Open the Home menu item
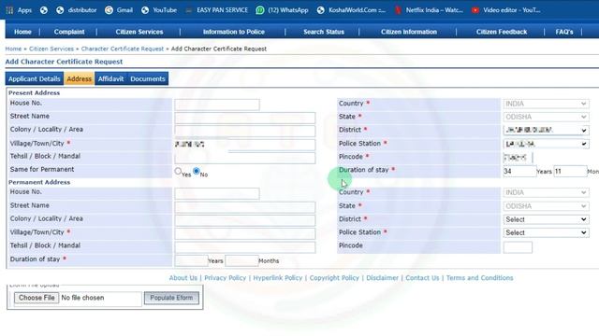This screenshot has width=599, height=336. (22, 32)
